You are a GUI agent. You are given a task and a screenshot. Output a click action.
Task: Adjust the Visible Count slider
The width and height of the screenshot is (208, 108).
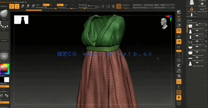click(x=197, y=23)
